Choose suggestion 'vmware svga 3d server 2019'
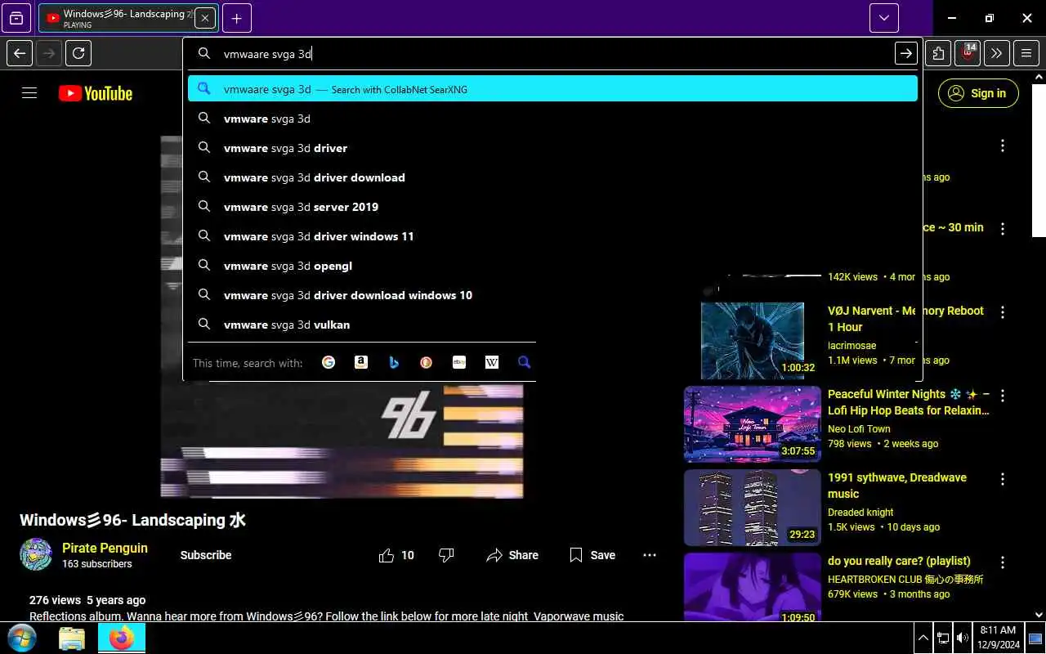This screenshot has width=1046, height=654. 552,207
